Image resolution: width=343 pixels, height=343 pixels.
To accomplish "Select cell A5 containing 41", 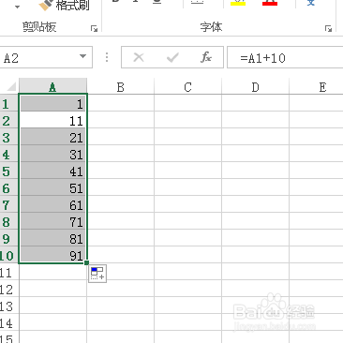I will [52, 171].
